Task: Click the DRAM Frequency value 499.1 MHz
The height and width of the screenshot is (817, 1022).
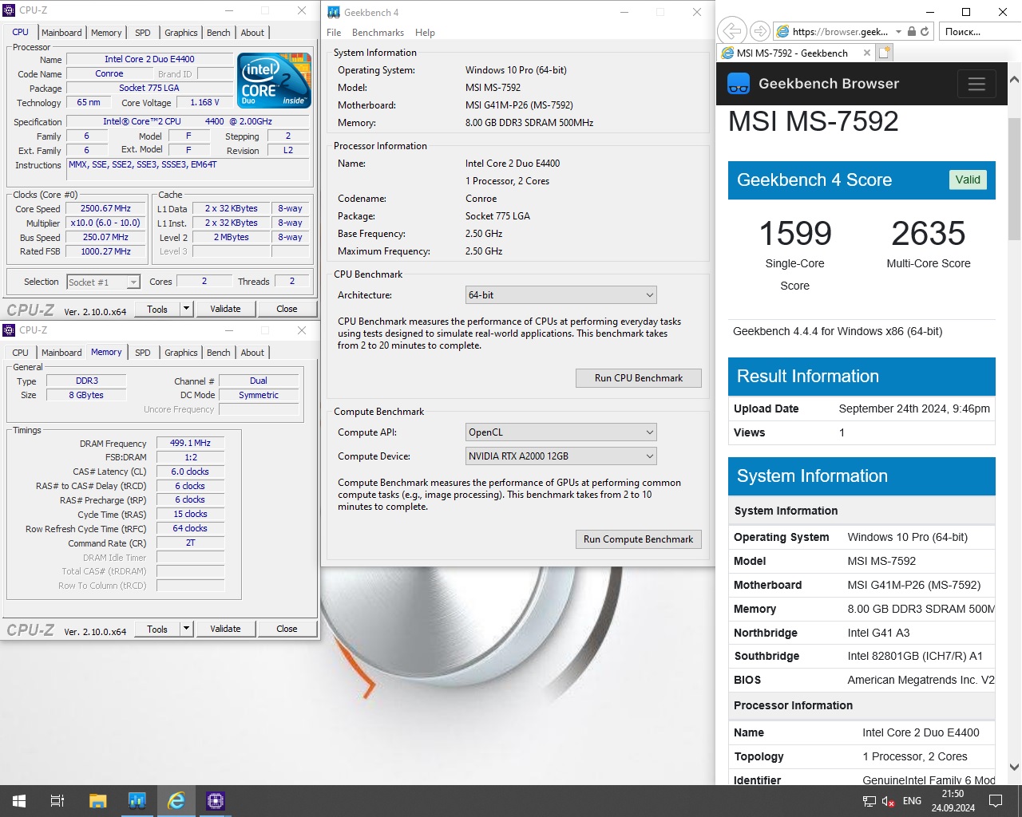Action: (190, 443)
